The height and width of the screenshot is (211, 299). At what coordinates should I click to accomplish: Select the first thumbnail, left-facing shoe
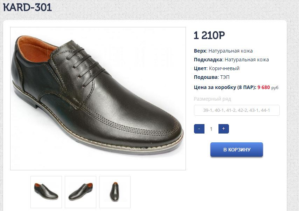(46, 192)
